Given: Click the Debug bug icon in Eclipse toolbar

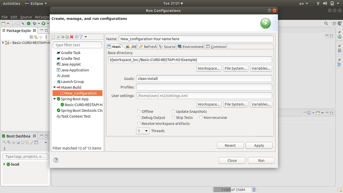Looking at the screenshot, I should point(35,24).
